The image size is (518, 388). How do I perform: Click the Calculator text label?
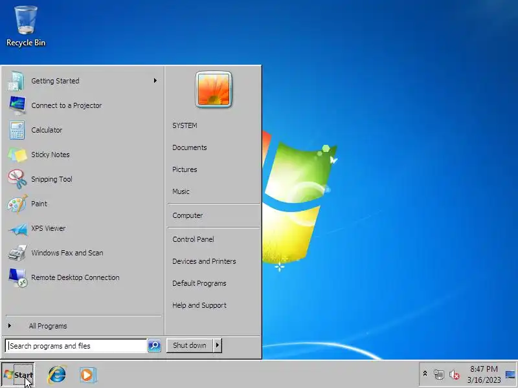(47, 130)
